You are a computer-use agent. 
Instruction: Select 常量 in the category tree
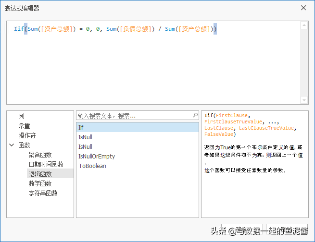pyautogui.click(x=24, y=126)
